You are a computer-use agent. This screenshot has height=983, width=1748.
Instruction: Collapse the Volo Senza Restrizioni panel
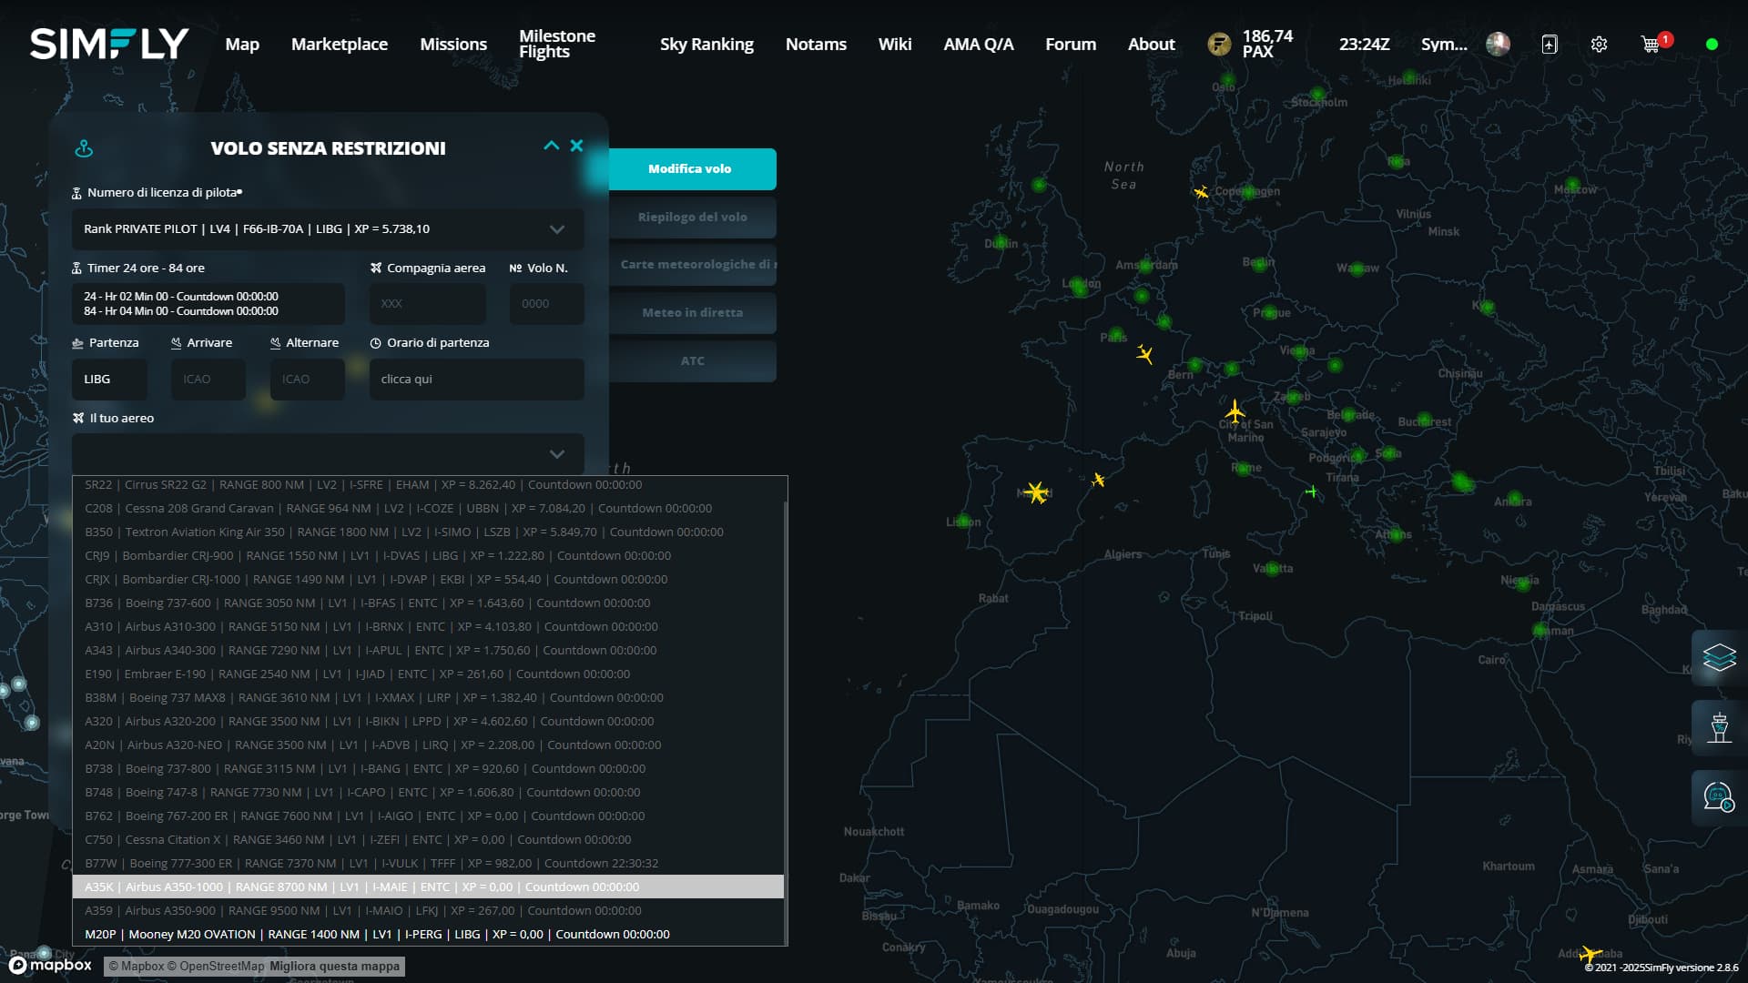551,146
